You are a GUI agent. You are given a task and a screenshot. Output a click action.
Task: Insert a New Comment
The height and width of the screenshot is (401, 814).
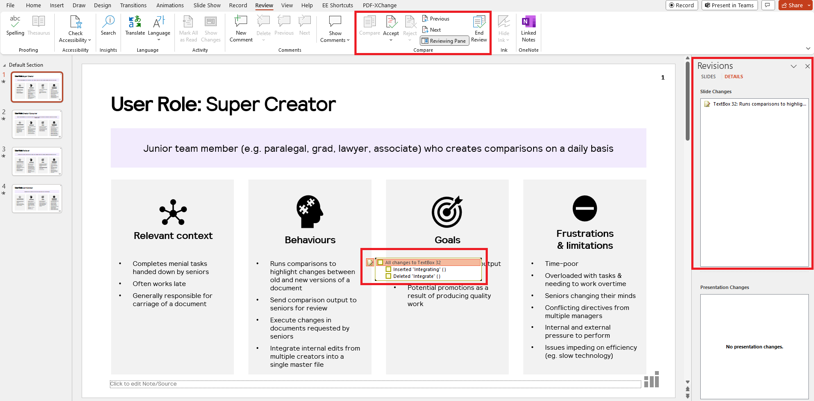(x=241, y=29)
